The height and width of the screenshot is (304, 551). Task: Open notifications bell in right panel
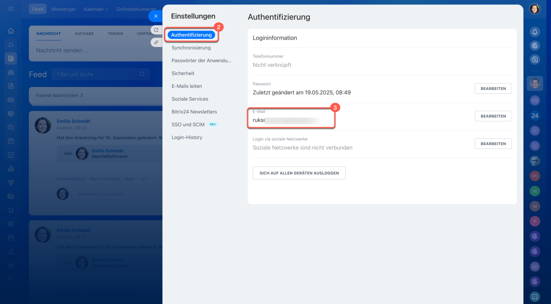tap(535, 32)
